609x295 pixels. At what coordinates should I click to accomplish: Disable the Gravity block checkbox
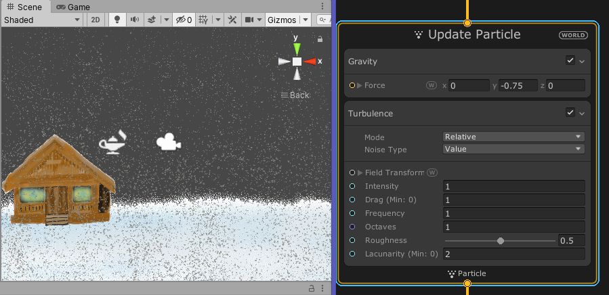tap(570, 61)
